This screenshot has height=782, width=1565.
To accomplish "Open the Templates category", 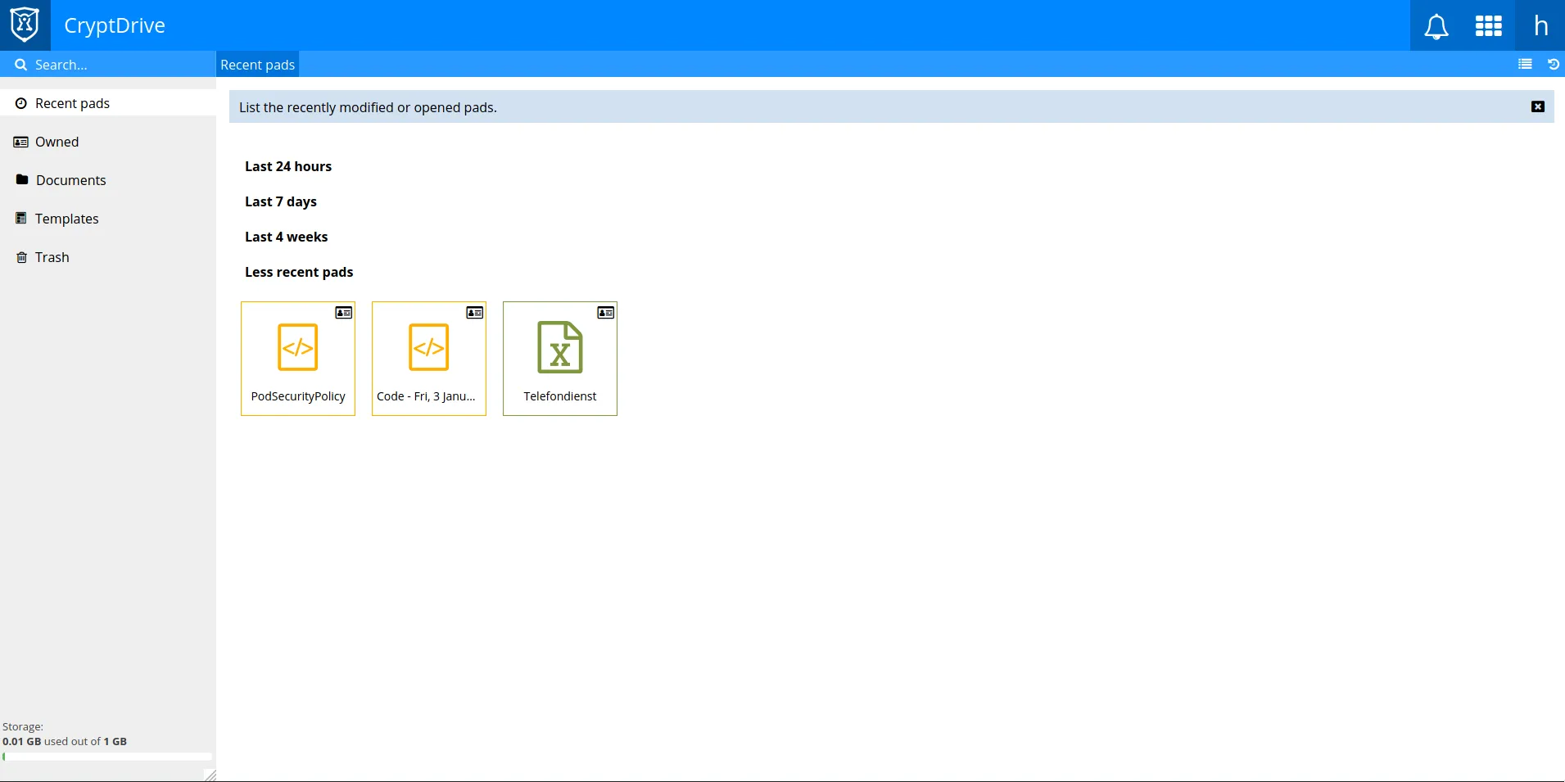I will pos(108,219).
